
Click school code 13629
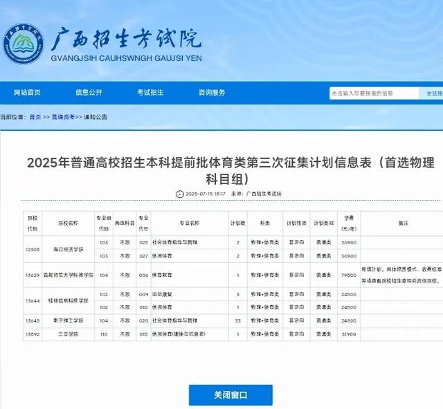[33, 275]
